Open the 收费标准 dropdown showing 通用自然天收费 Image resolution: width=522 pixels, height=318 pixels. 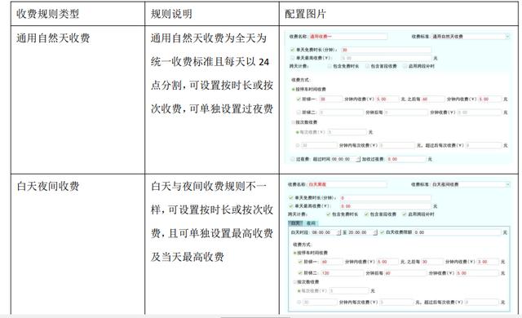click(470, 36)
